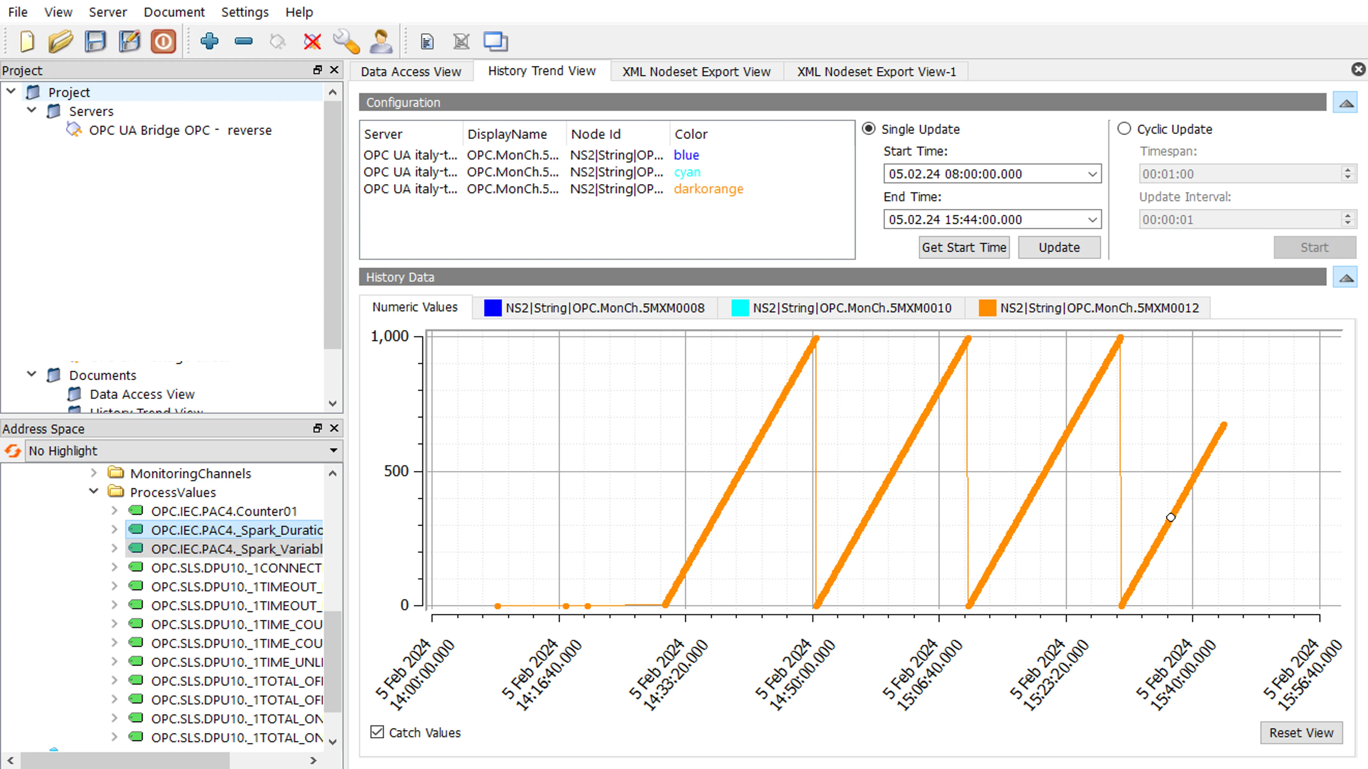
Task: Open the Numeric Values tab
Action: (415, 307)
